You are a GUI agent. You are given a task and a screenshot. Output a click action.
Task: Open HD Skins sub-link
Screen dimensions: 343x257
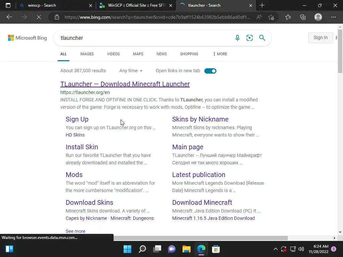pyautogui.click(x=75, y=135)
